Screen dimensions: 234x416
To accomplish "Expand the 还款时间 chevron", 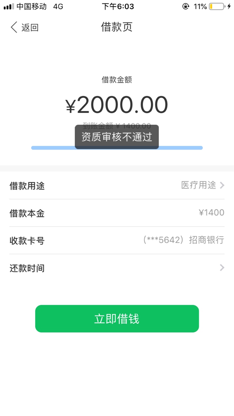I will 222,268.
